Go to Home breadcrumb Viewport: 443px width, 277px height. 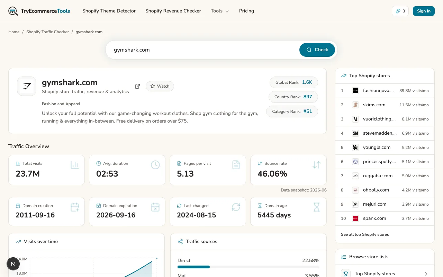[x=14, y=32]
